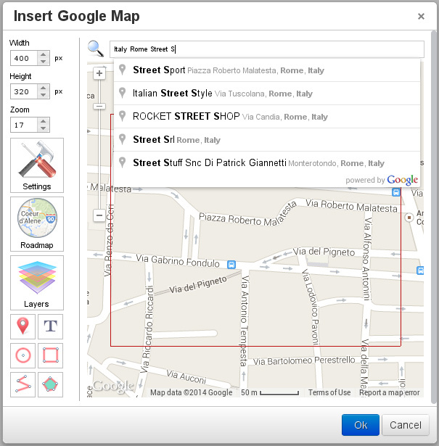439x446 pixels.
Task: Click the magnifier search icon
Action: [x=95, y=49]
